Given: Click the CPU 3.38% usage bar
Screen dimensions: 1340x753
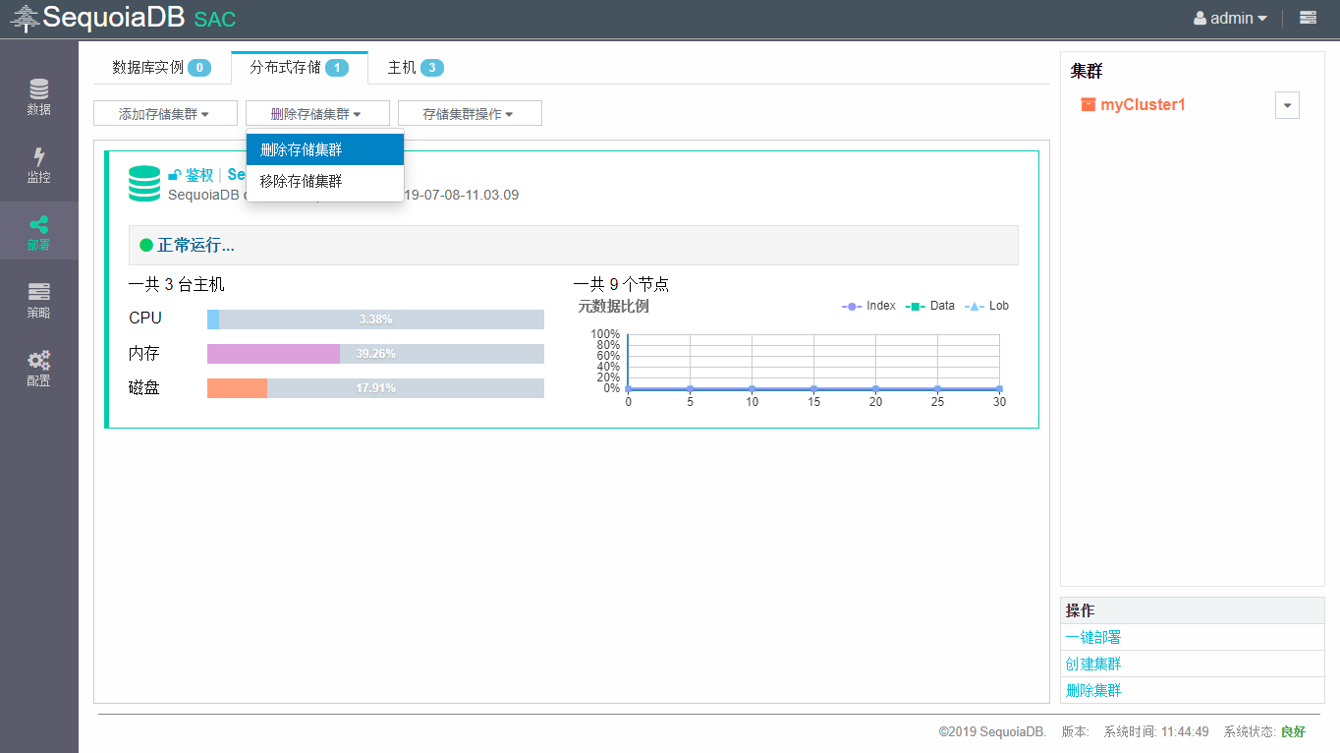Looking at the screenshot, I should pyautogui.click(x=375, y=319).
